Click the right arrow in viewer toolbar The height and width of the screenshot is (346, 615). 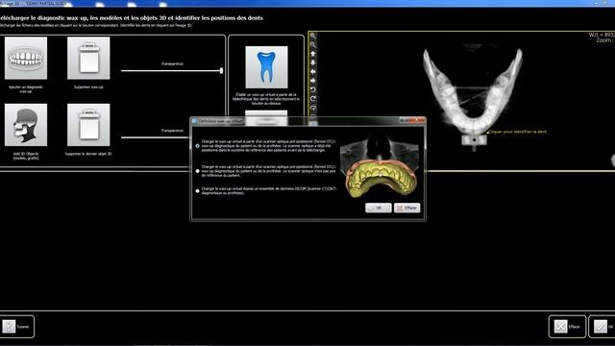313,81
